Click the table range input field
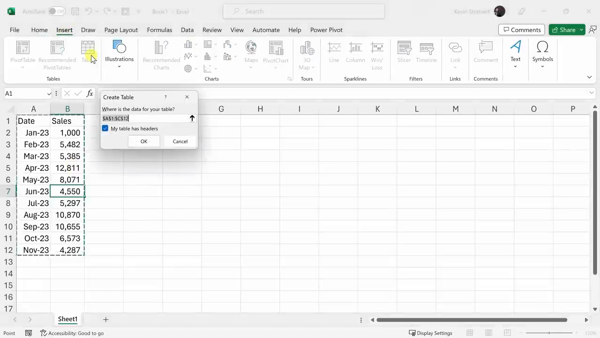Viewport: 600px width, 338px height. [144, 118]
